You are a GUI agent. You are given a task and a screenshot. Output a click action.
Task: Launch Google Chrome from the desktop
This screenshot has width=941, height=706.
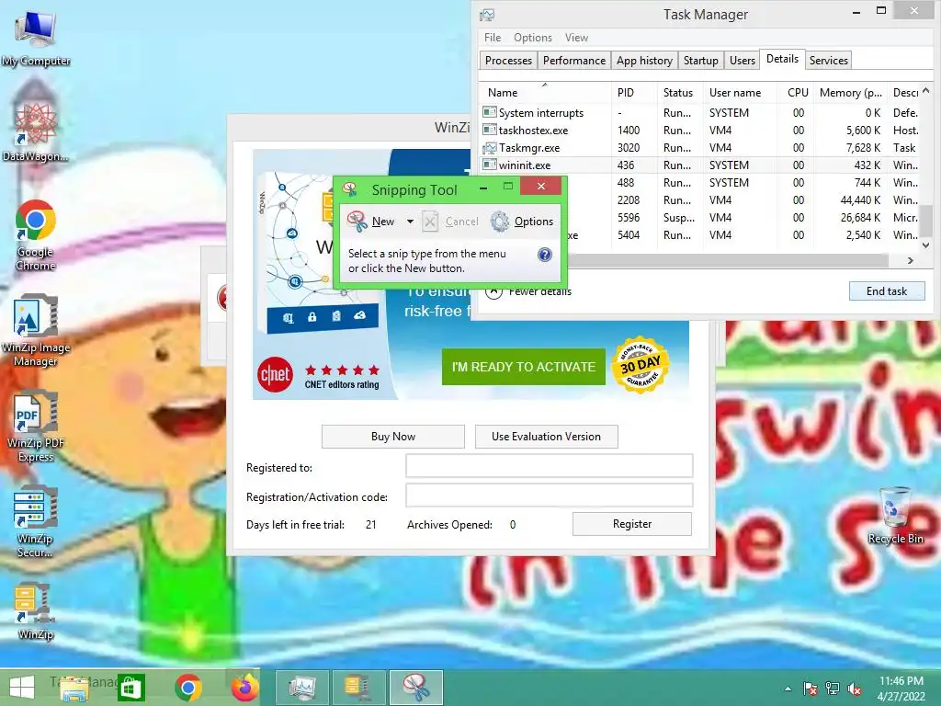pos(36,234)
